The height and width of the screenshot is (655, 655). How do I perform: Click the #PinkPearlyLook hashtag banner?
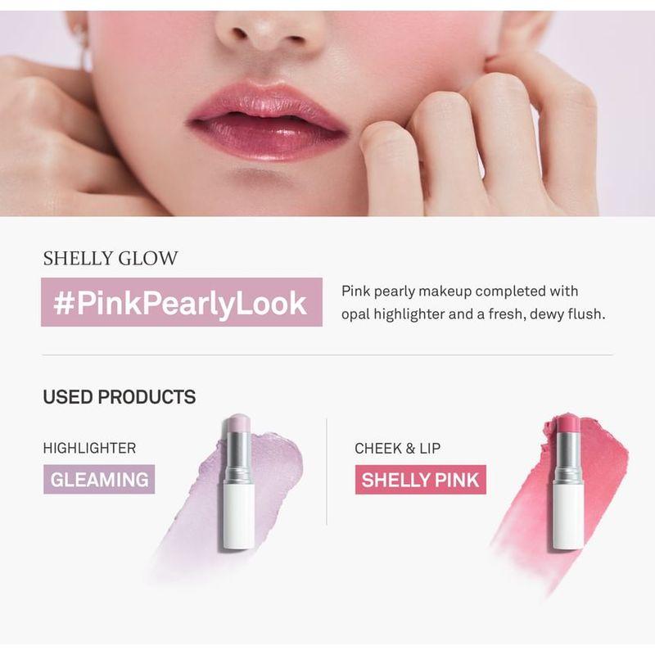[x=182, y=302]
